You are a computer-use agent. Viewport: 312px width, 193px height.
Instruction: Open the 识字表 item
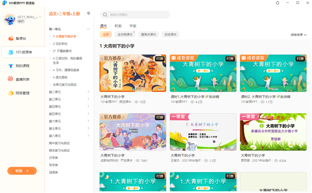53,158
